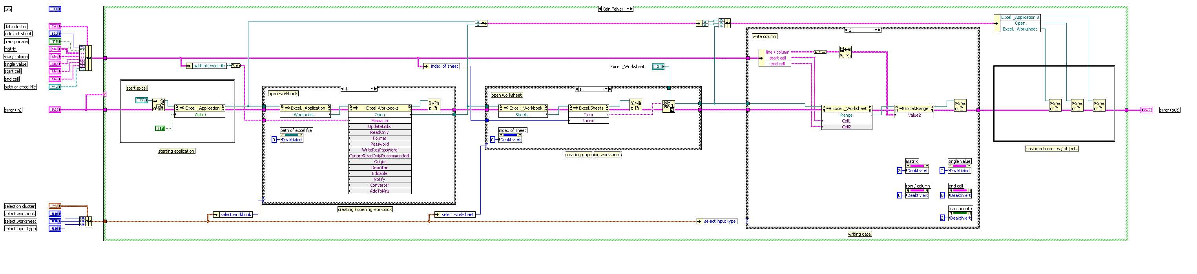Image resolution: width=1197 pixels, height=274 pixels.
Task: Select the path of excel file terminal
Action: click(55, 87)
